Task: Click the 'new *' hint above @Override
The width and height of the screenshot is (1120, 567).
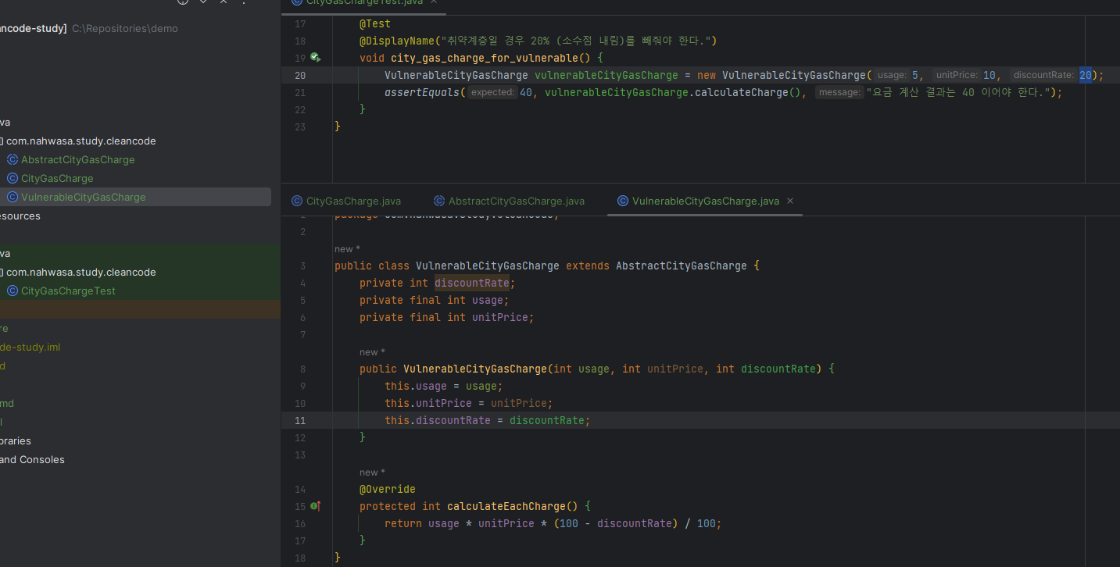Action: [x=372, y=472]
